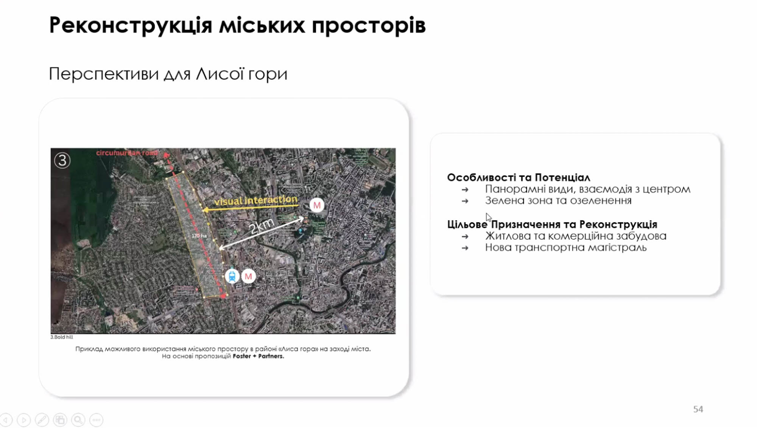Go to the previous slide
Viewport: 757px width, 428px height.
[x=6, y=420]
